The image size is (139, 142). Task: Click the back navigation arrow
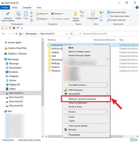click(4, 34)
